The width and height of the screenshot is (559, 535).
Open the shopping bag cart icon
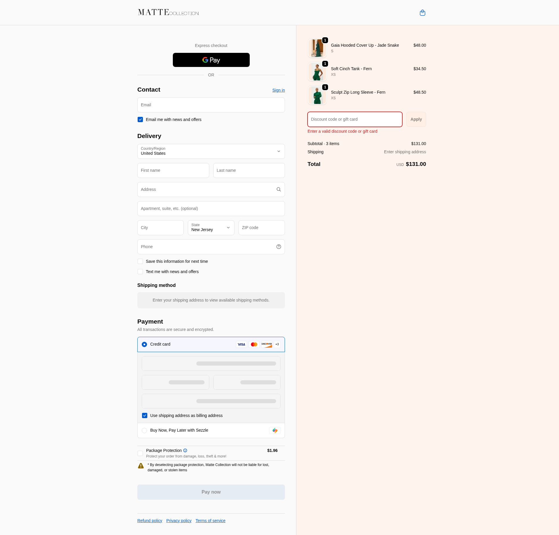tap(422, 13)
